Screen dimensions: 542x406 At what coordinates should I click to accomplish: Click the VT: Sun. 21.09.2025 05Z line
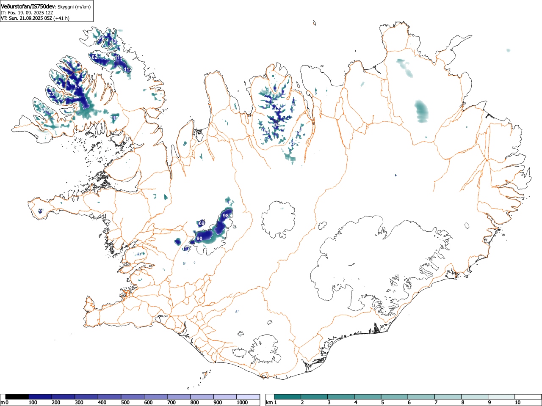click(x=26, y=18)
